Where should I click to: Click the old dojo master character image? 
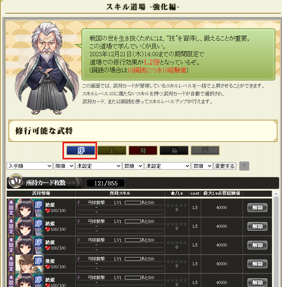(x=47, y=68)
